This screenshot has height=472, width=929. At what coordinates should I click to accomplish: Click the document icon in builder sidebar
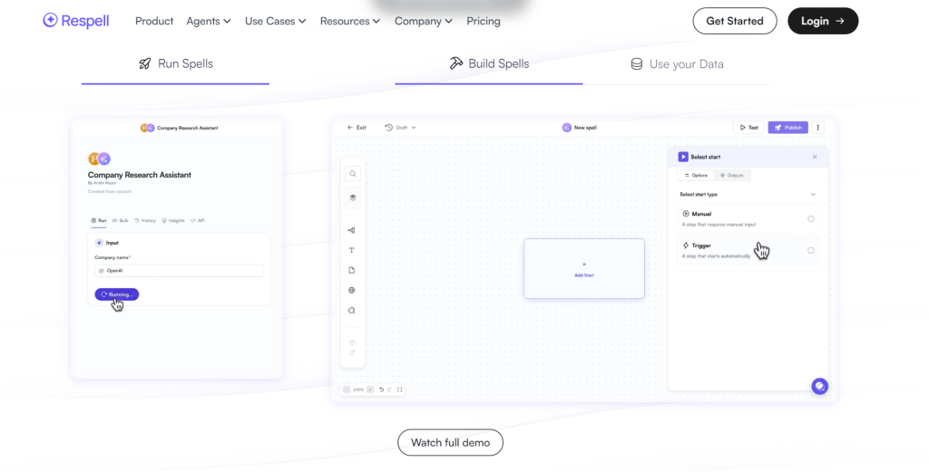click(352, 270)
